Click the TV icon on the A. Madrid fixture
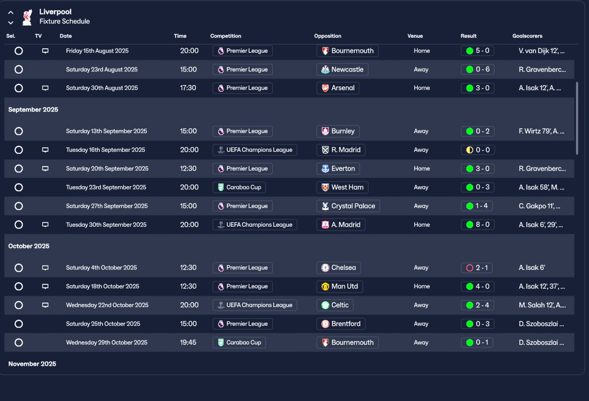 point(45,225)
